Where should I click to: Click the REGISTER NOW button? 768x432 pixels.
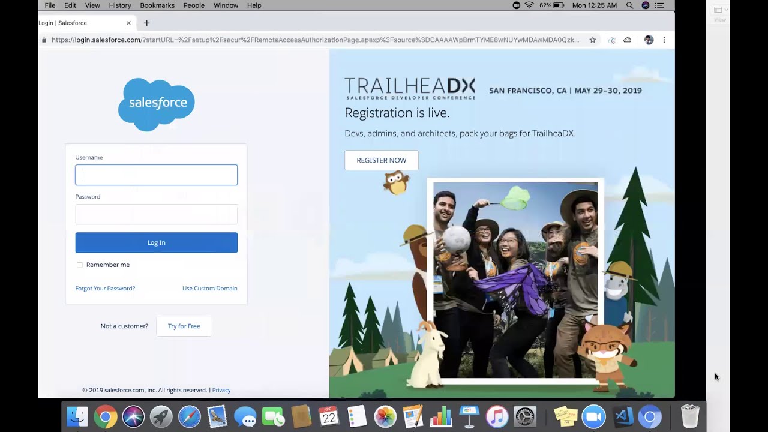(x=382, y=160)
